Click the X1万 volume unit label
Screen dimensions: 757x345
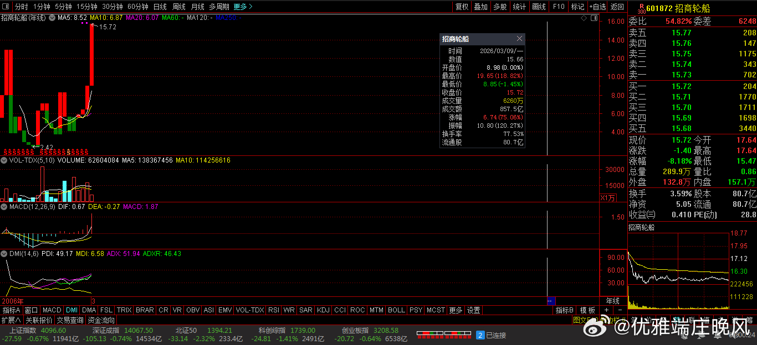608,197
